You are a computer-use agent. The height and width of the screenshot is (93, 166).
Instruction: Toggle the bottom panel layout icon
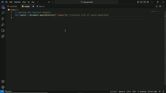[x=141, y=2]
